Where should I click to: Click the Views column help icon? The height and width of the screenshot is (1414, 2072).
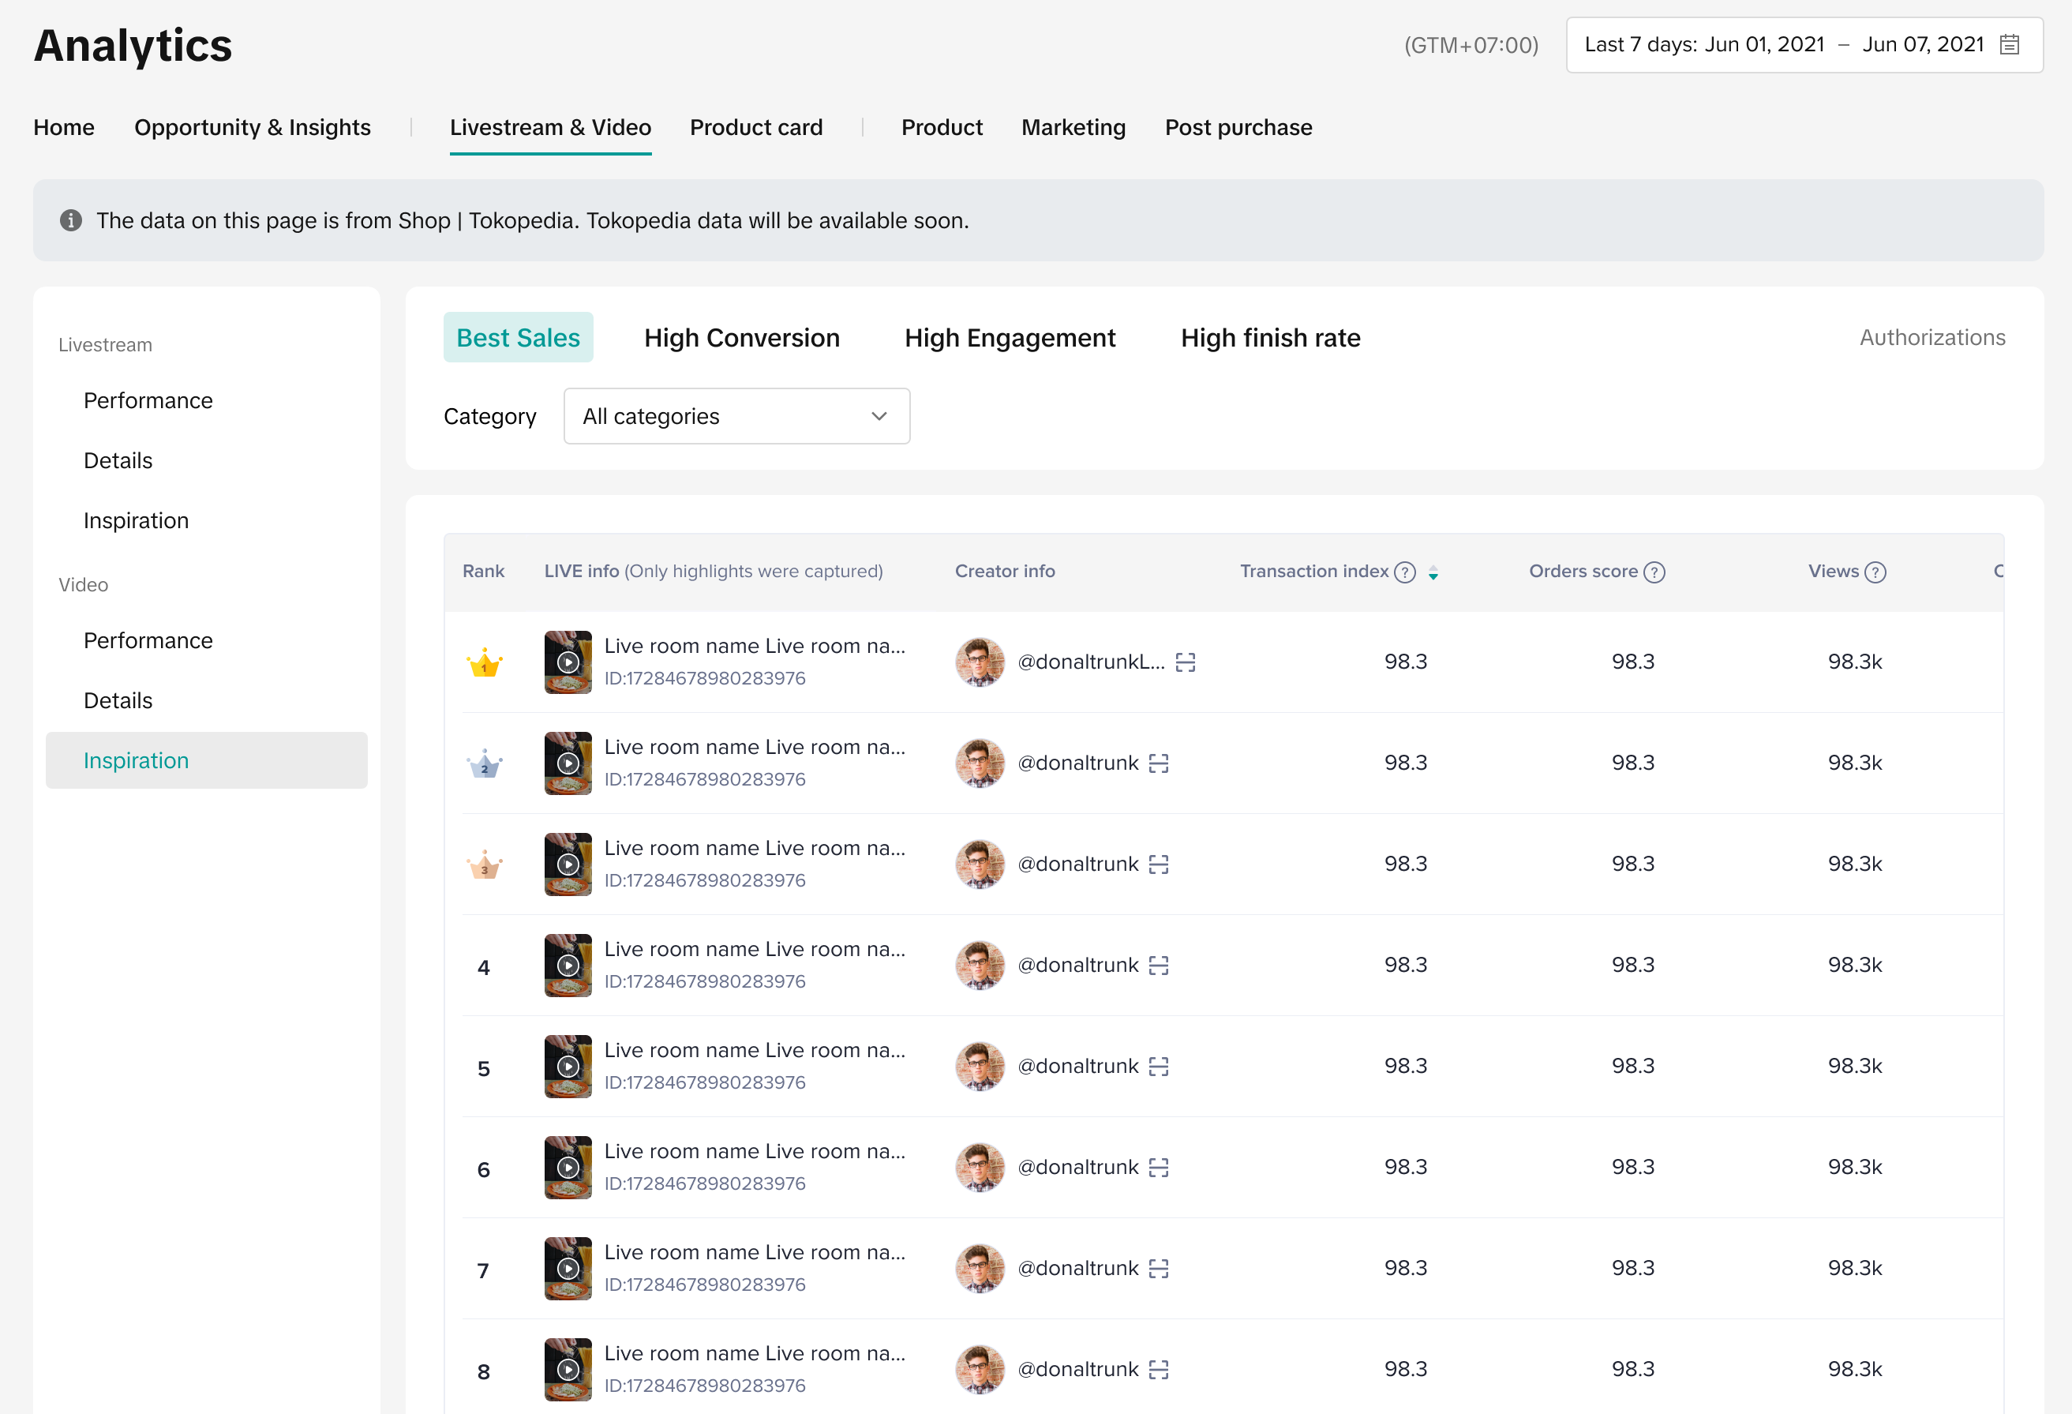[1875, 572]
